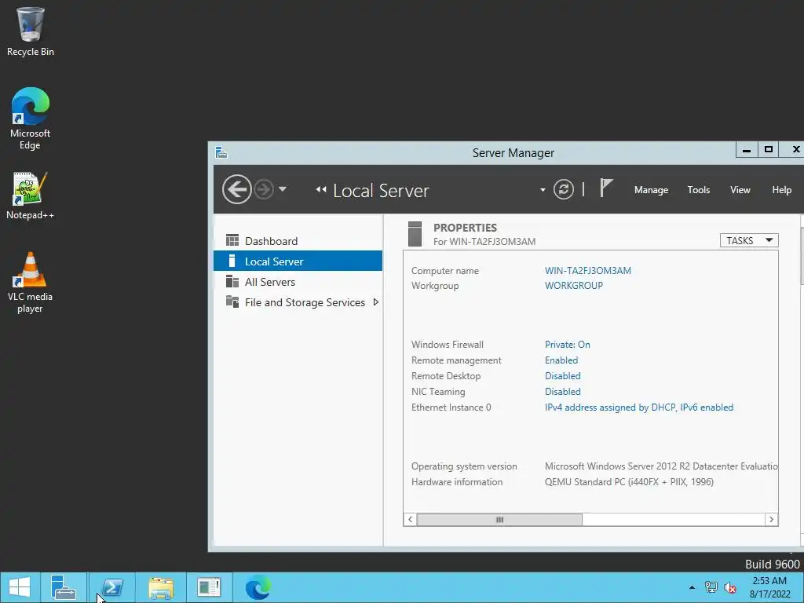Viewport: 804px width, 603px height.
Task: Launch Microsoft Edge from the desktop shortcut
Action: [31, 119]
